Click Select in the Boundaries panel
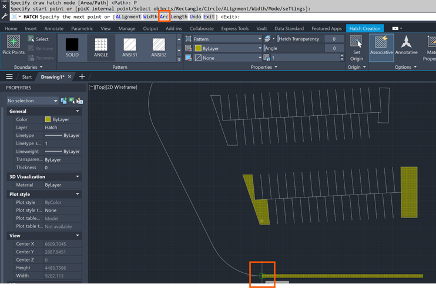Image resolution: width=436 pixels, height=288 pixels. pyautogui.click(x=38, y=39)
